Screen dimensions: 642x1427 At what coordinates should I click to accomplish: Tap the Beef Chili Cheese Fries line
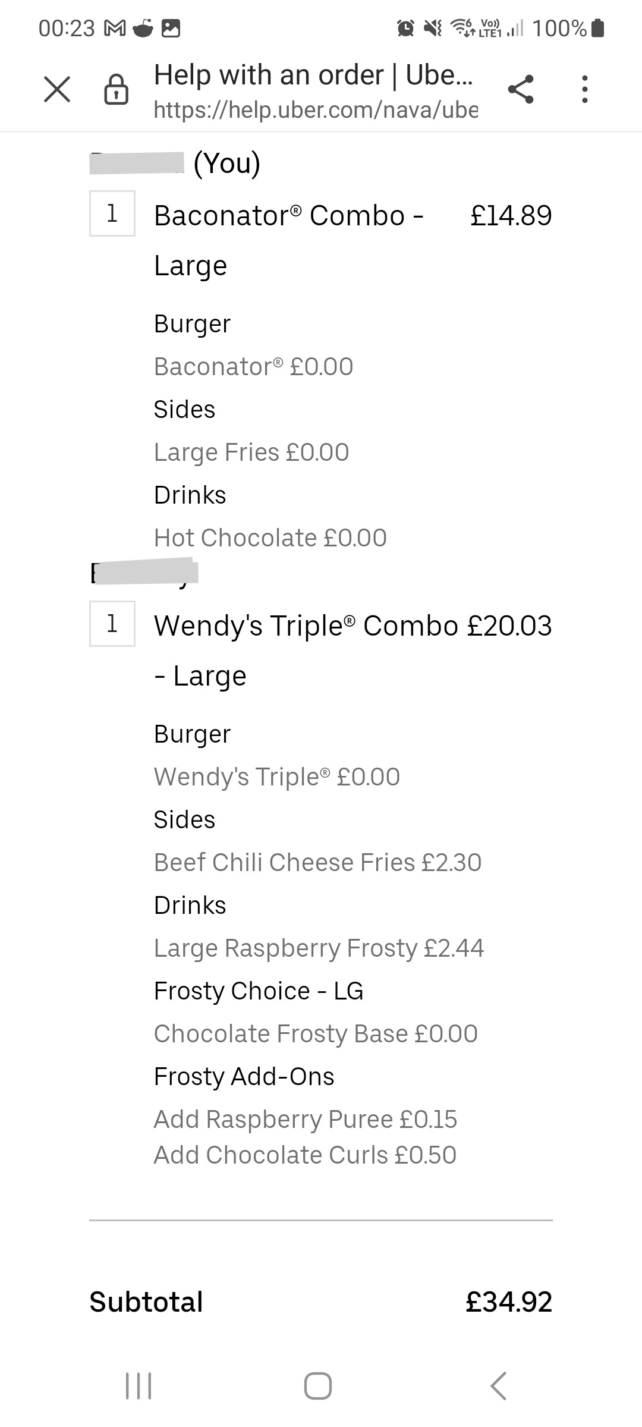click(x=317, y=862)
